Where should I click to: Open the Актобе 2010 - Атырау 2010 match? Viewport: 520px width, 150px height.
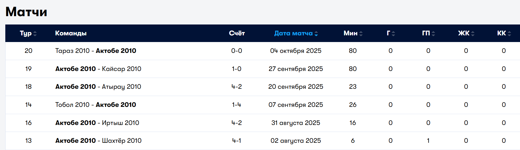click(98, 87)
